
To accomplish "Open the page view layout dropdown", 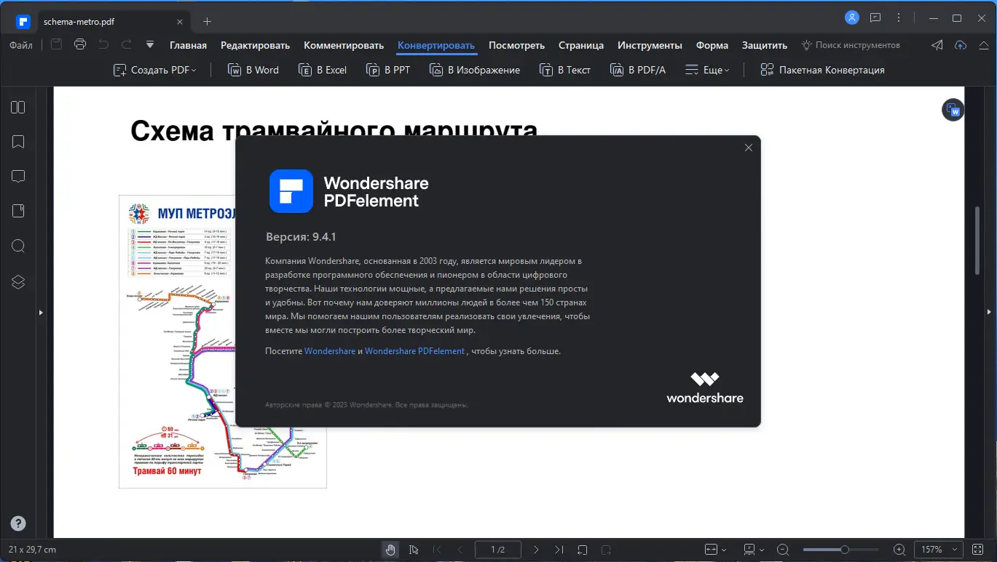I will tap(754, 550).
